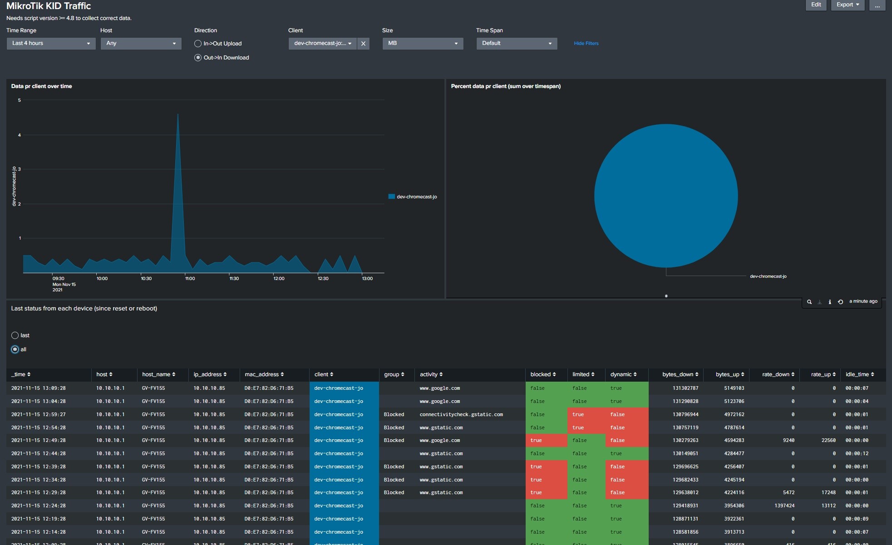Refresh panel with circular arrow icon
892x545 pixels.
(840, 302)
